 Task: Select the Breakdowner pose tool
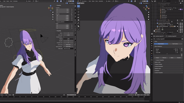click(78, 29)
